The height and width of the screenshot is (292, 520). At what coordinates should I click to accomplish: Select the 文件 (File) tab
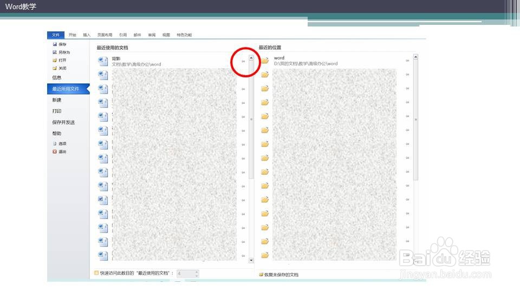click(x=56, y=35)
